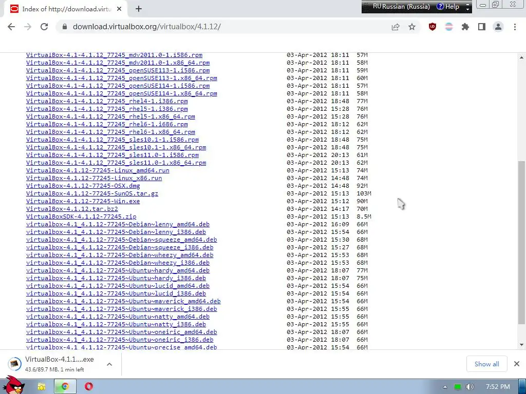Switch to Chrome in the taskbar
The image size is (526, 394).
coord(65,387)
